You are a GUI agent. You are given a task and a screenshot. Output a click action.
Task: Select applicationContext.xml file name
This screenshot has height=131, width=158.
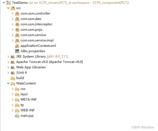coord(38,46)
